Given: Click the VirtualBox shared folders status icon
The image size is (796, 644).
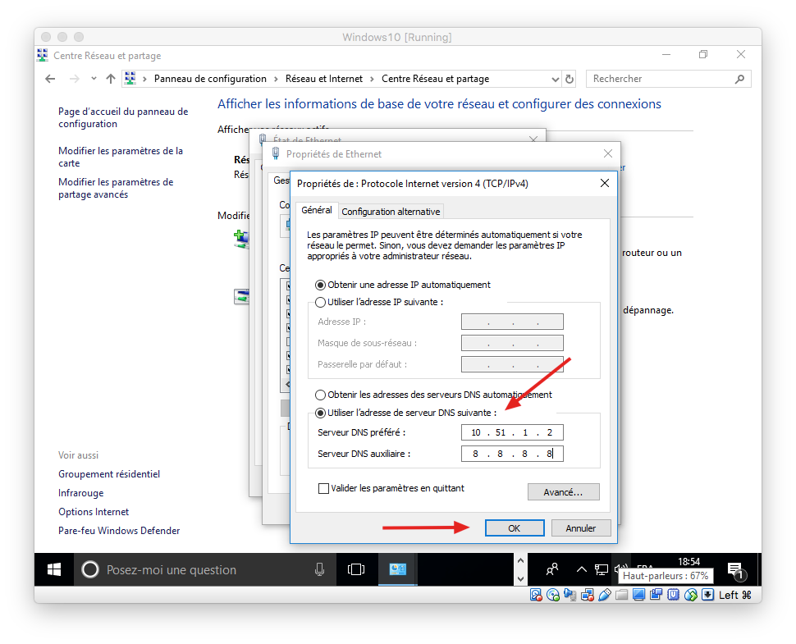Looking at the screenshot, I should [622, 595].
